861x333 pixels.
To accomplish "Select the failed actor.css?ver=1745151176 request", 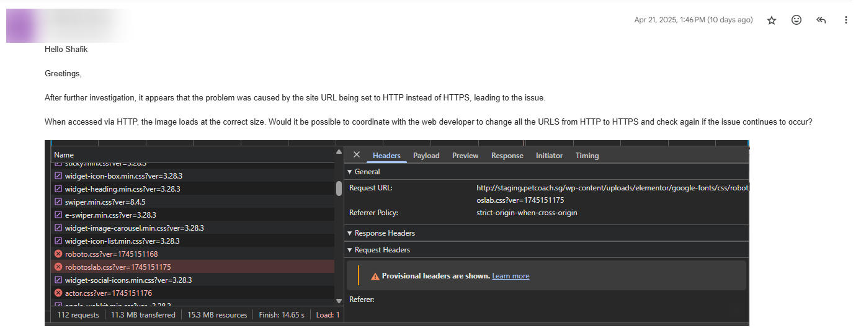I will pos(192,293).
